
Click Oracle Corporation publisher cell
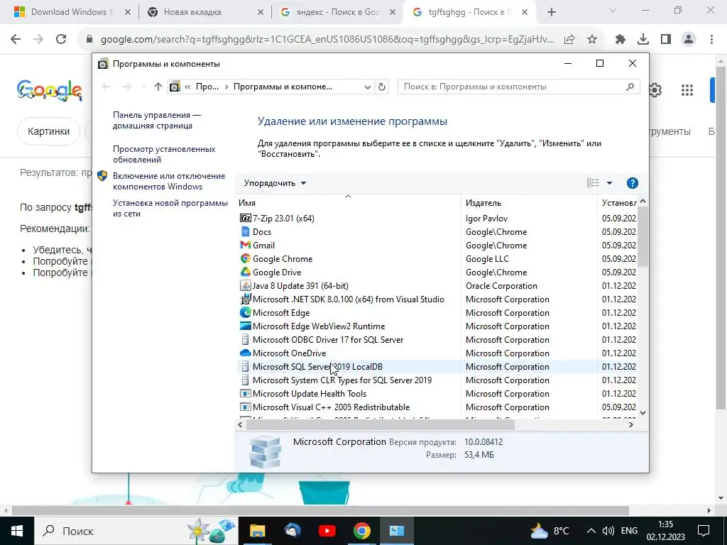(x=501, y=286)
